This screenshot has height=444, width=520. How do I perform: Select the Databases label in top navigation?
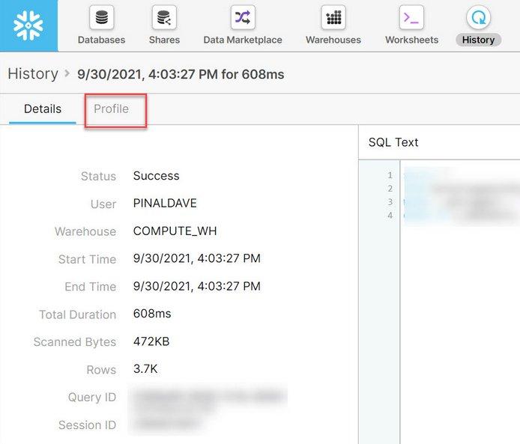coord(101,40)
